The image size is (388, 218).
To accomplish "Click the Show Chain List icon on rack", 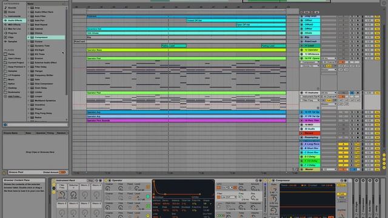I will click(x=54, y=188).
